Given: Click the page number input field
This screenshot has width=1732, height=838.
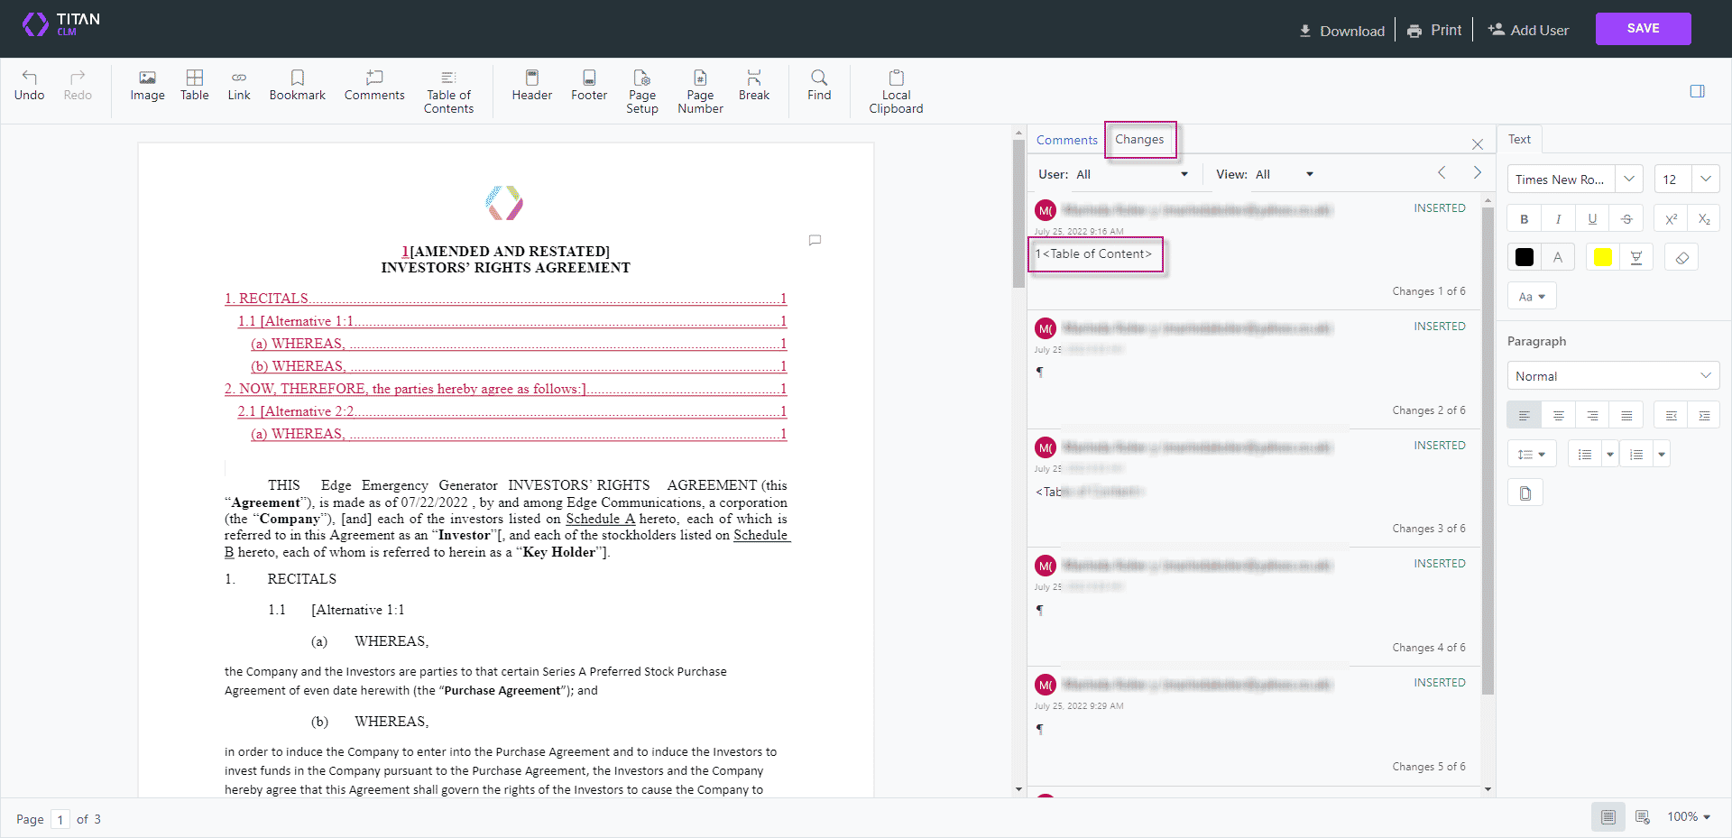Looking at the screenshot, I should point(60,819).
